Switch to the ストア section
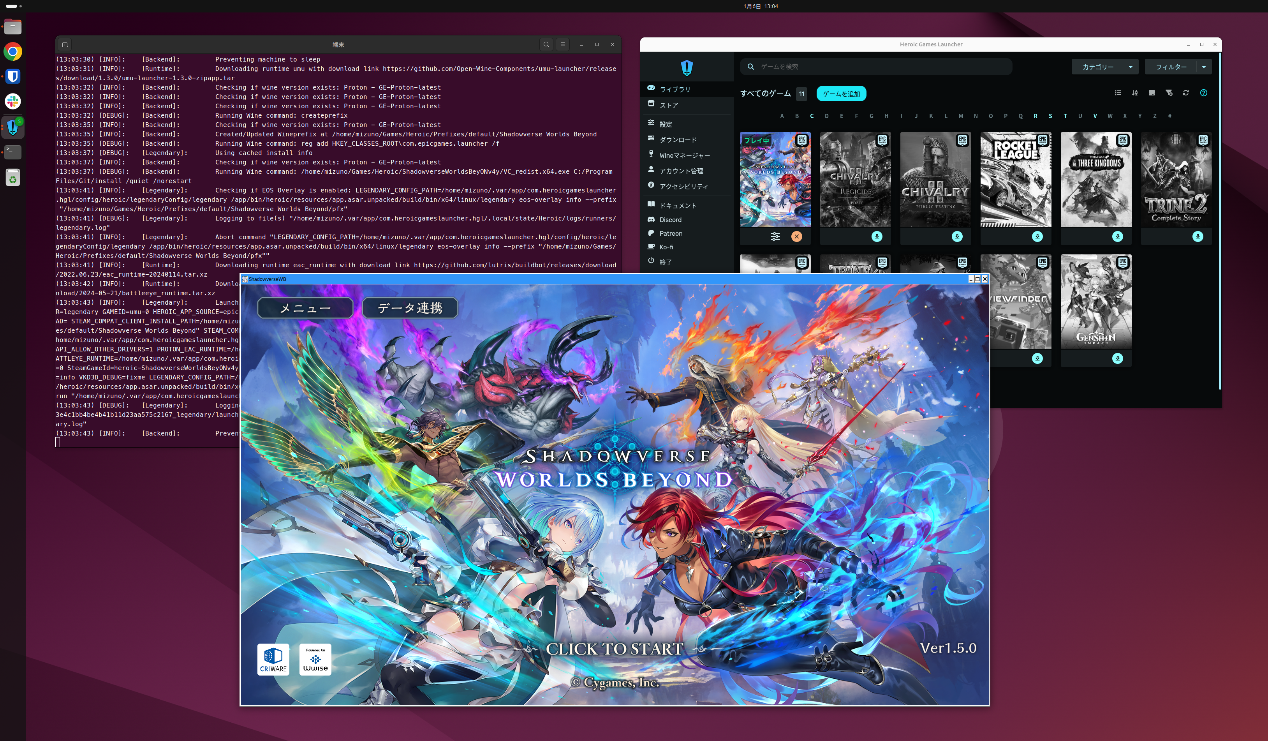The width and height of the screenshot is (1268, 741). [669, 105]
